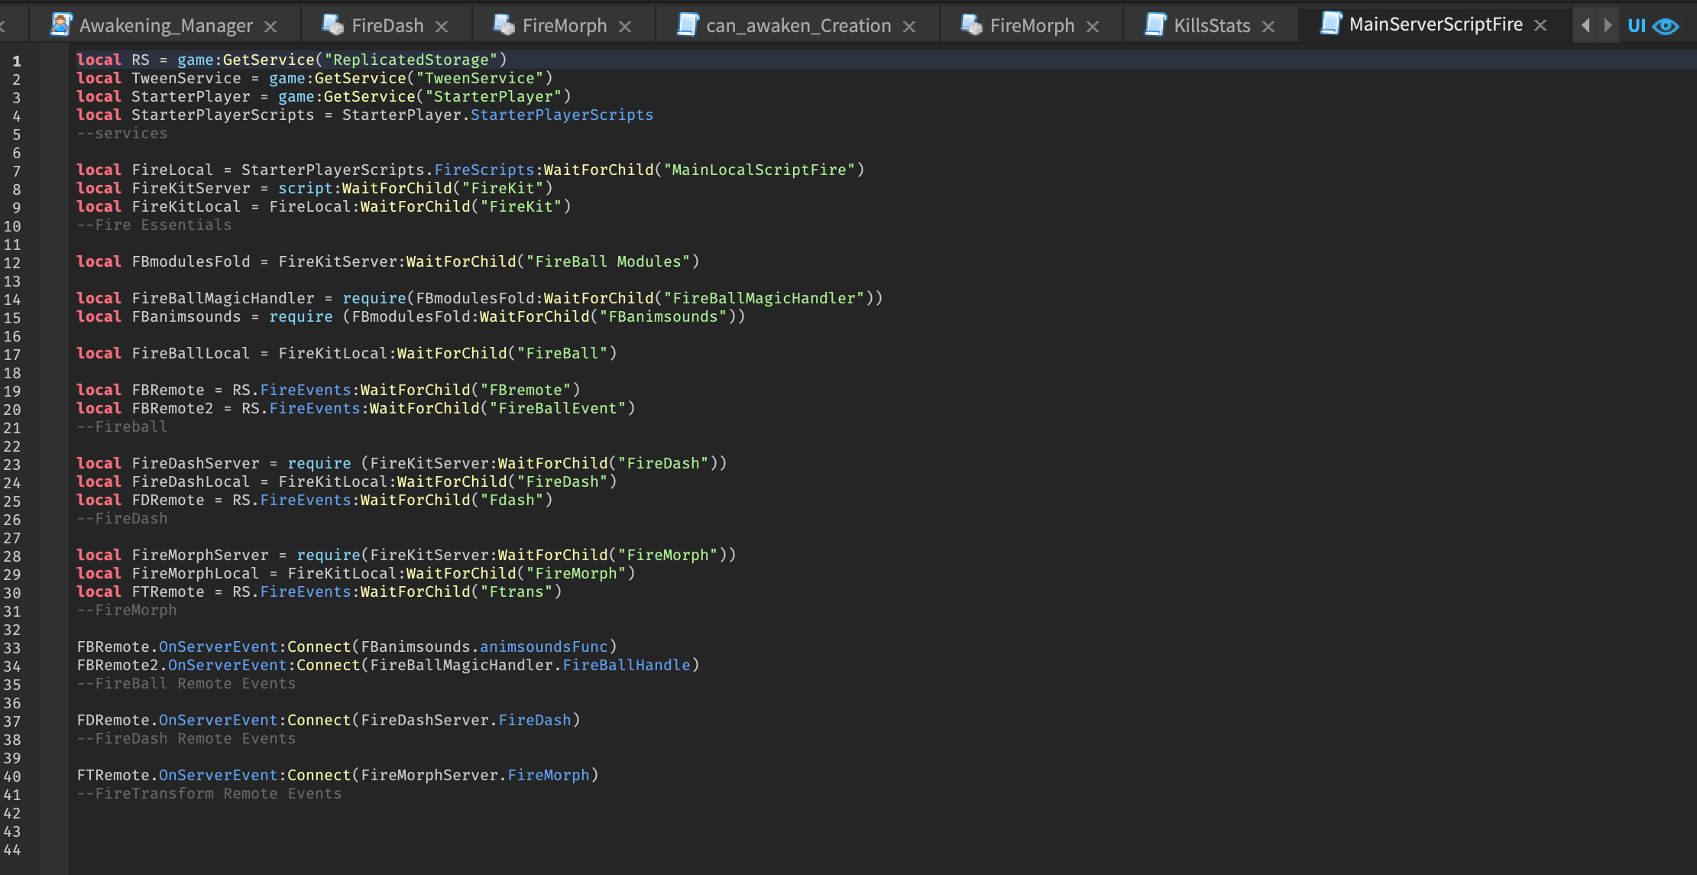Switch to the FireDash tab
1697x875 pixels.
[387, 24]
